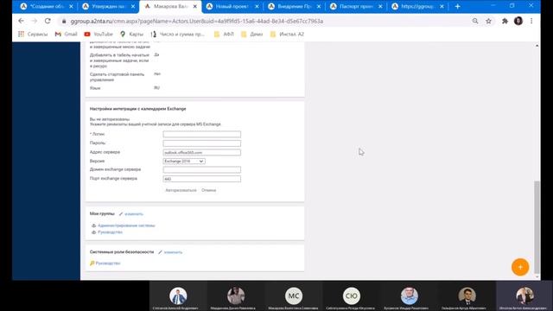This screenshot has width=553, height=311.
Task: Open the Версия Exchange dropdown
Action: click(184, 162)
